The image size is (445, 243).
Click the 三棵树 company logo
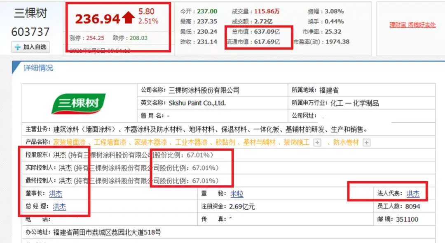79,103
